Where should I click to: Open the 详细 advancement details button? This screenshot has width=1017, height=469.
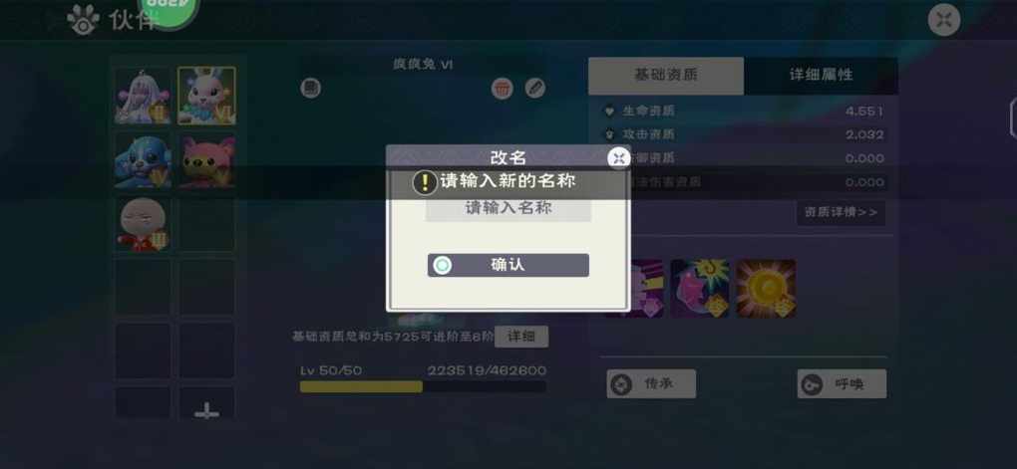(x=521, y=337)
